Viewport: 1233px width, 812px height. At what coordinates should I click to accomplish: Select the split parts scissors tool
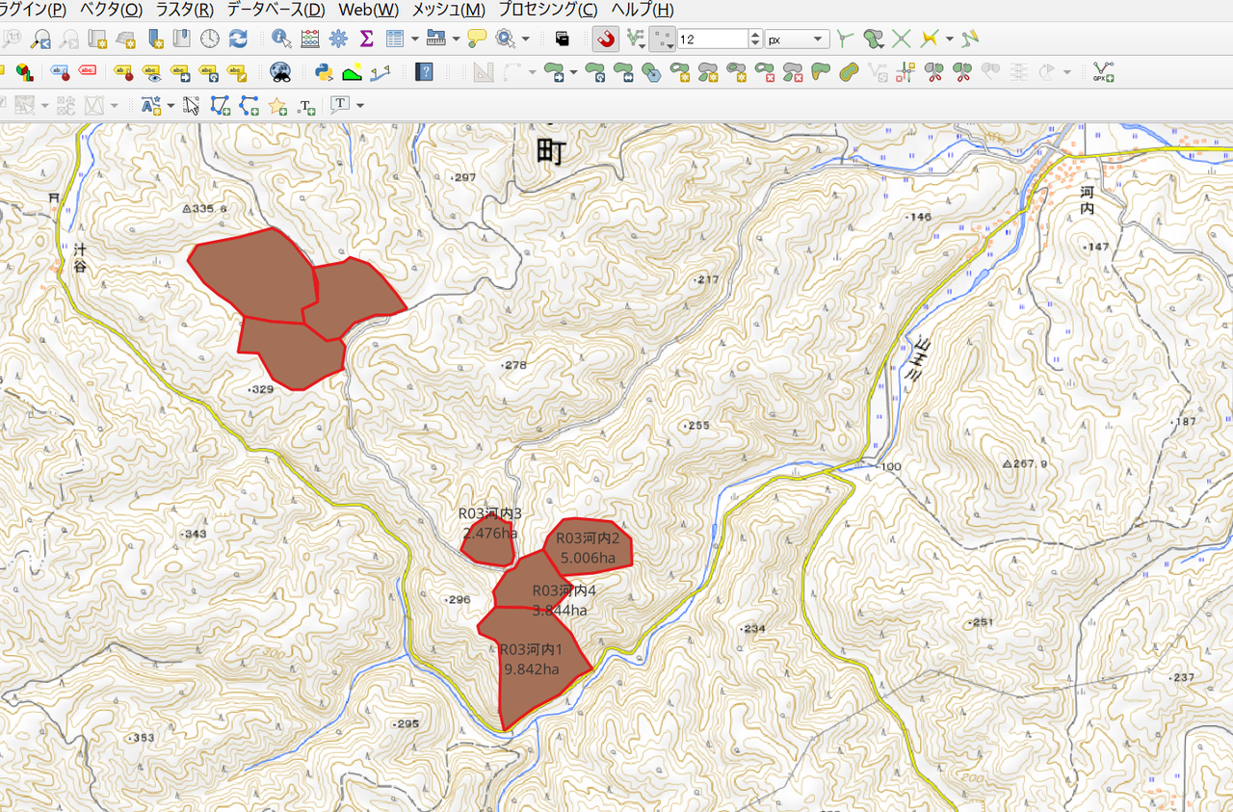[961, 71]
